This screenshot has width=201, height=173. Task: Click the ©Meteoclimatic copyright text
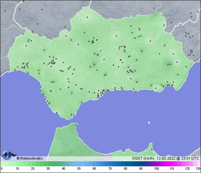[29, 158]
